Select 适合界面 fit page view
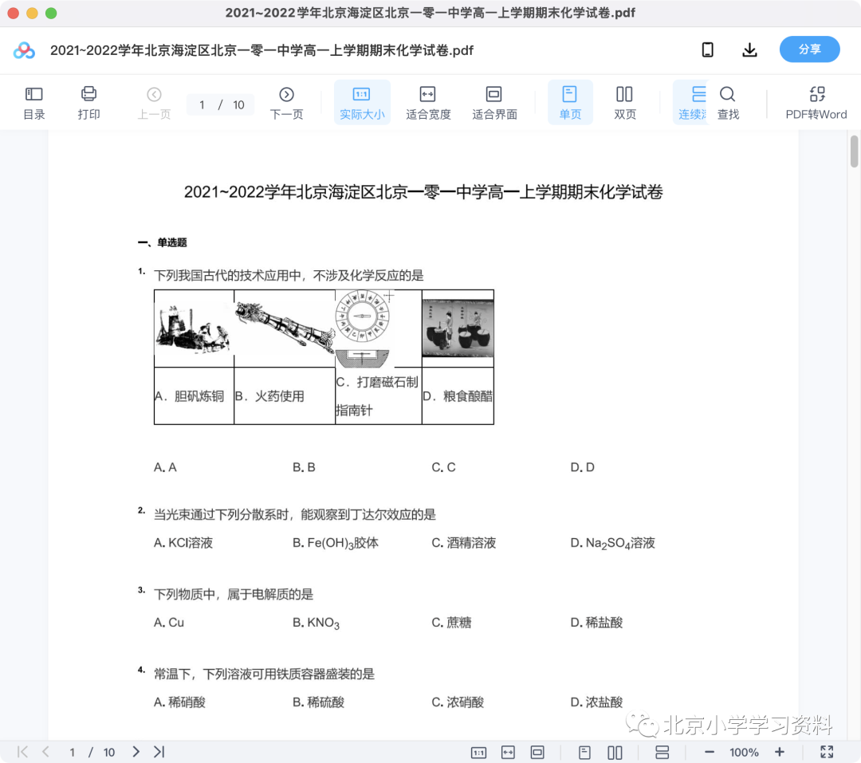861x763 pixels. 494,103
